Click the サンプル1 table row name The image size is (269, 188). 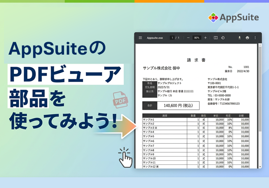(x=148, y=120)
